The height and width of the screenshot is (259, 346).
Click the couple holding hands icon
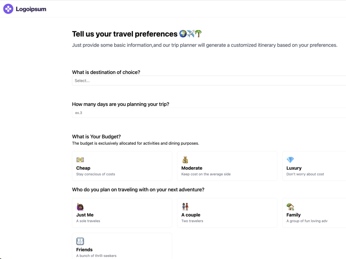(185, 207)
